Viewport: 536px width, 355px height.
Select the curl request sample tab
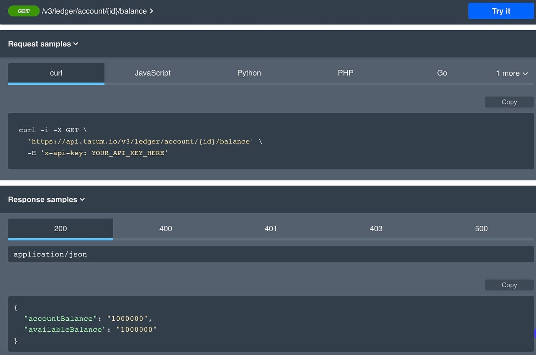coord(56,73)
